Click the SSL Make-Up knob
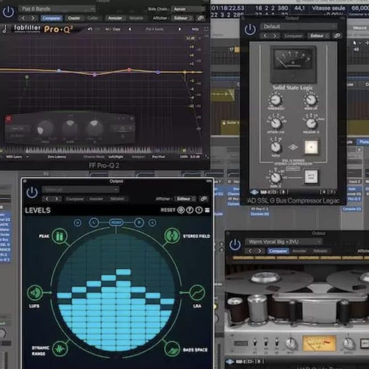 311,99
